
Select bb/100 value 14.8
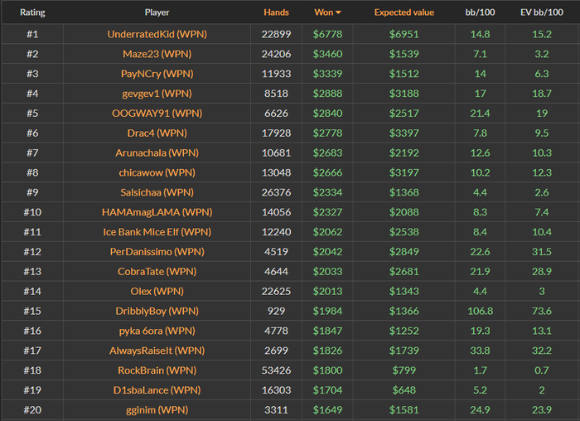coord(480,34)
